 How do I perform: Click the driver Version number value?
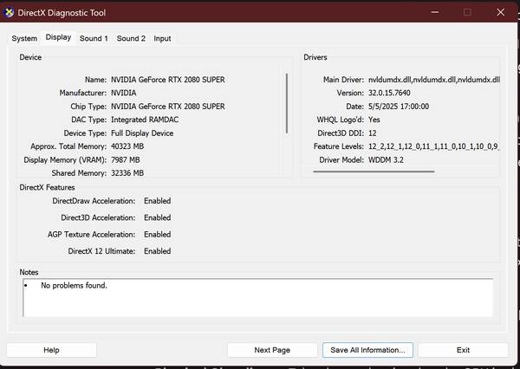pos(394,93)
